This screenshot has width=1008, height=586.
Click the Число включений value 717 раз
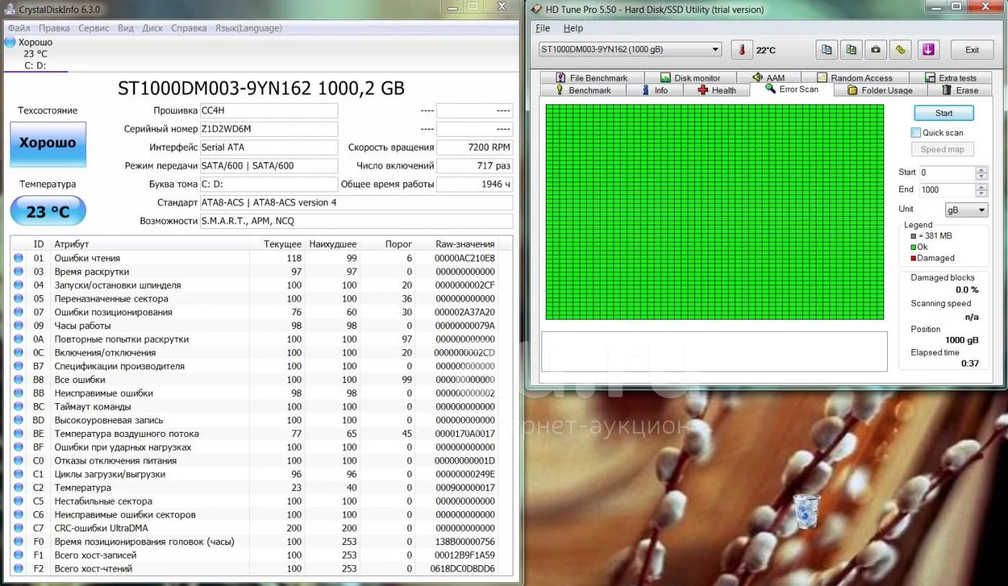pyautogui.click(x=474, y=166)
